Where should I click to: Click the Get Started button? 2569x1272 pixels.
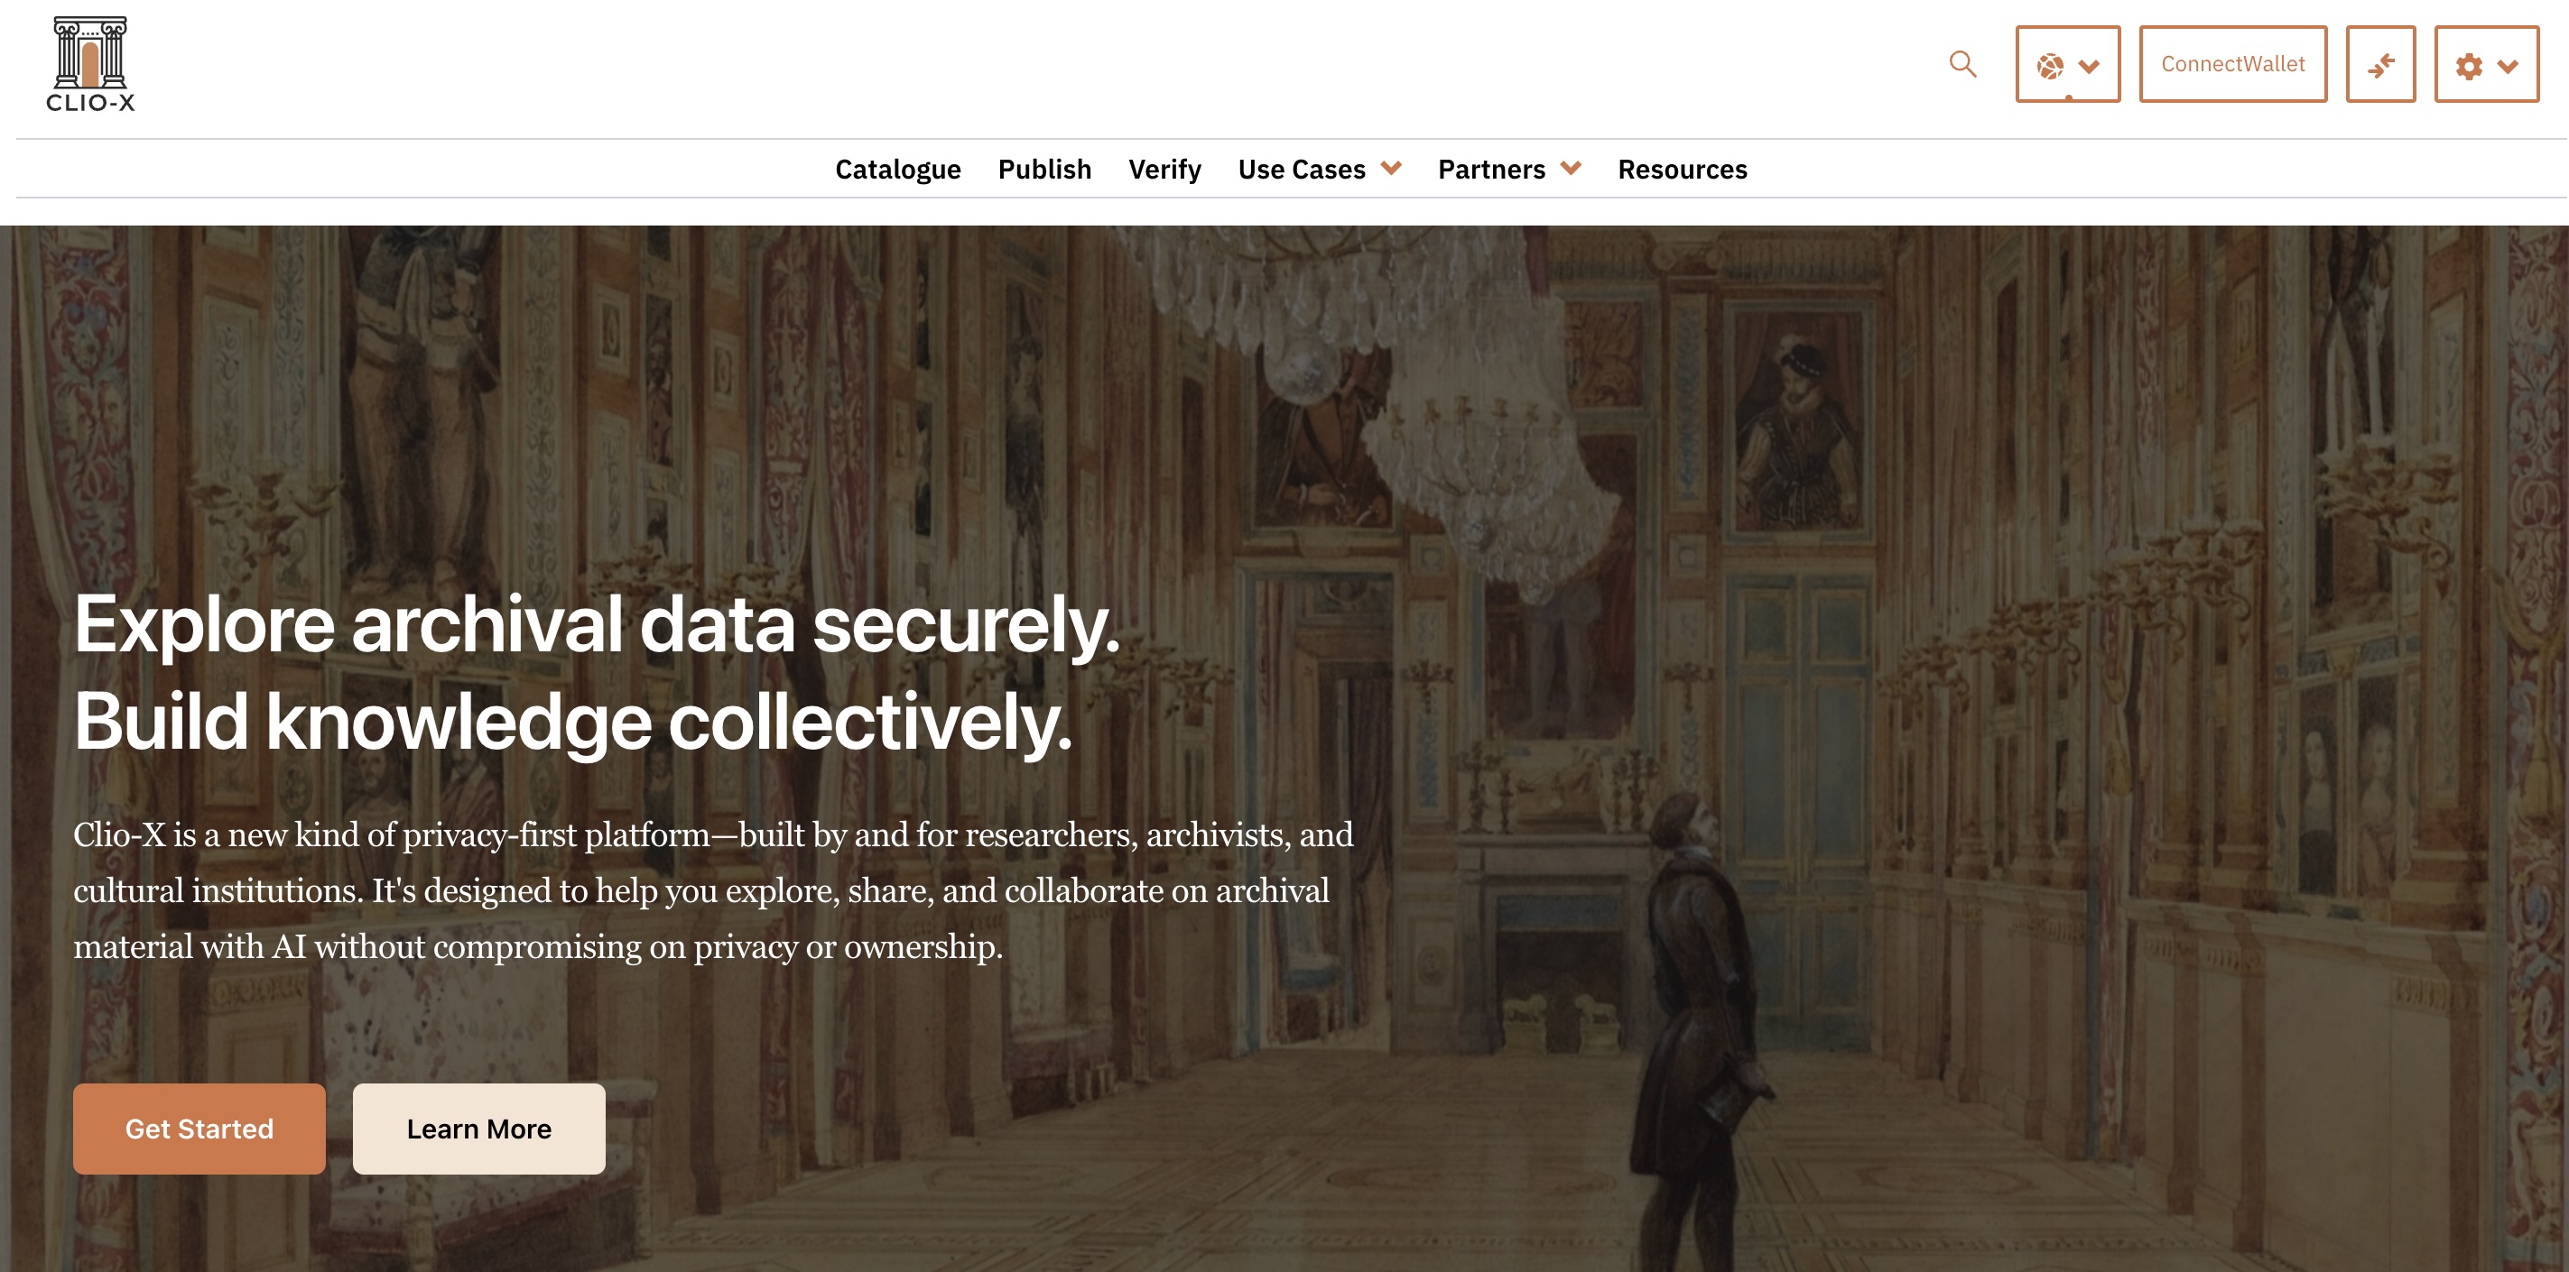tap(199, 1129)
